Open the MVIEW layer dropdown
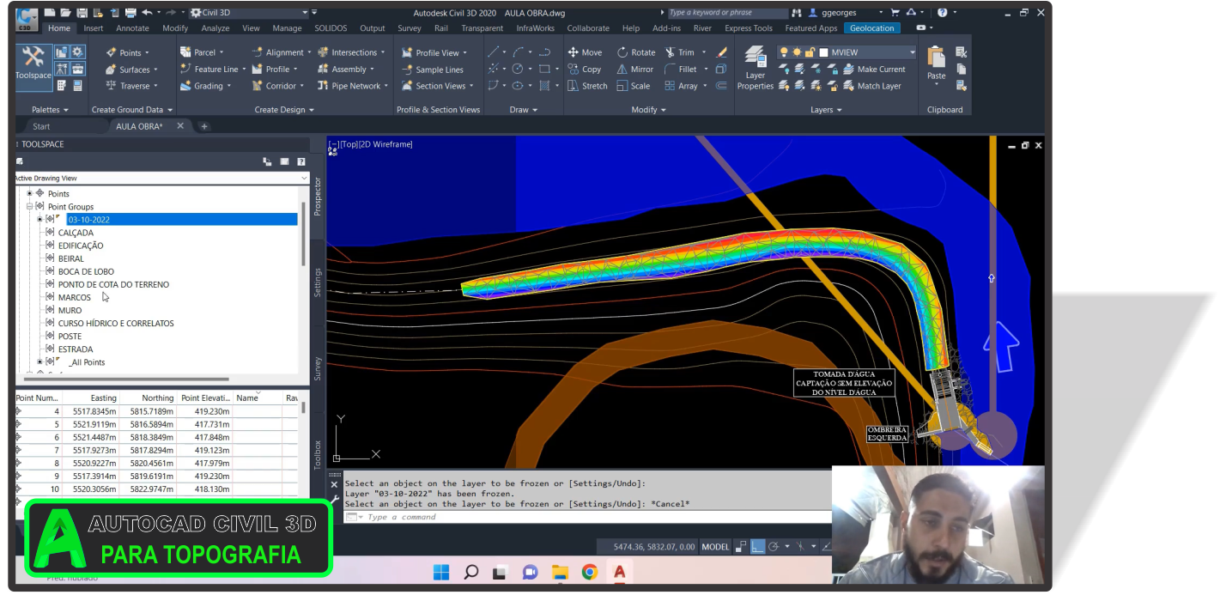The height and width of the screenshot is (595, 1226). 911,52
